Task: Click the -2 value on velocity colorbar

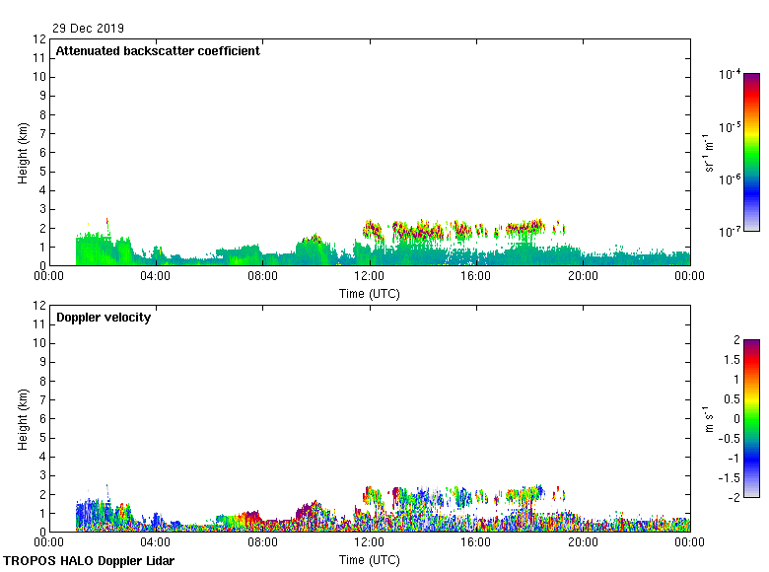Action: 733,496
